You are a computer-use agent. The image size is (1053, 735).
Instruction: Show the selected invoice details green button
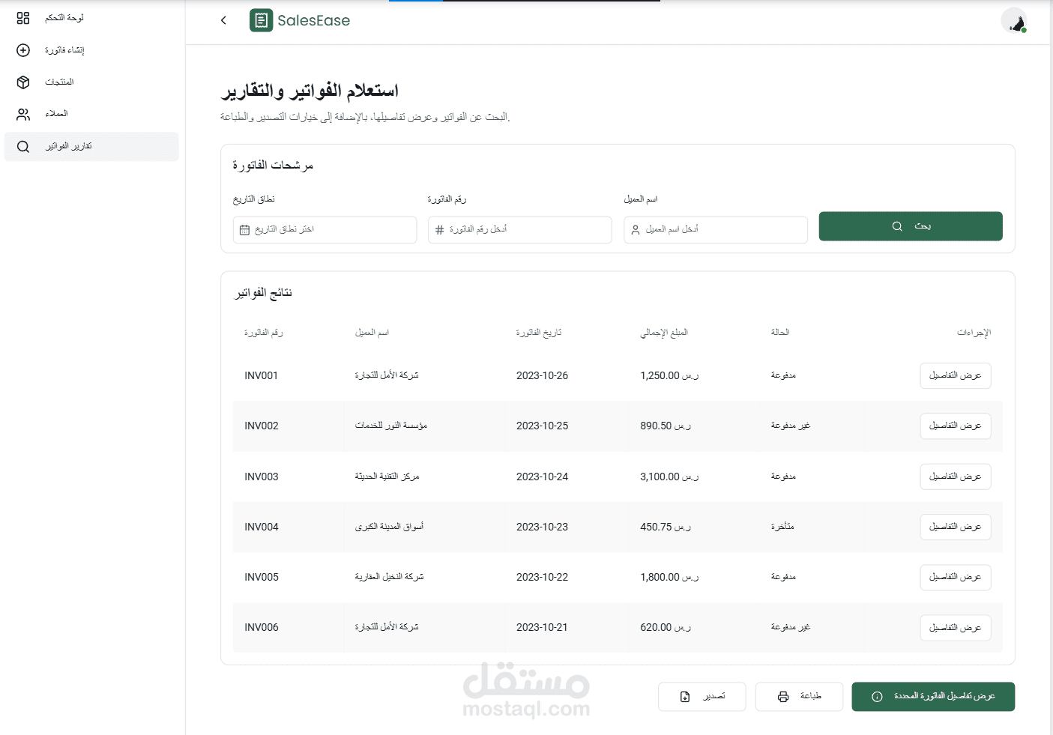933,697
